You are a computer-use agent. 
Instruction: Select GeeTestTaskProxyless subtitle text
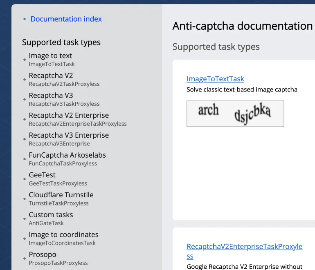point(58,183)
